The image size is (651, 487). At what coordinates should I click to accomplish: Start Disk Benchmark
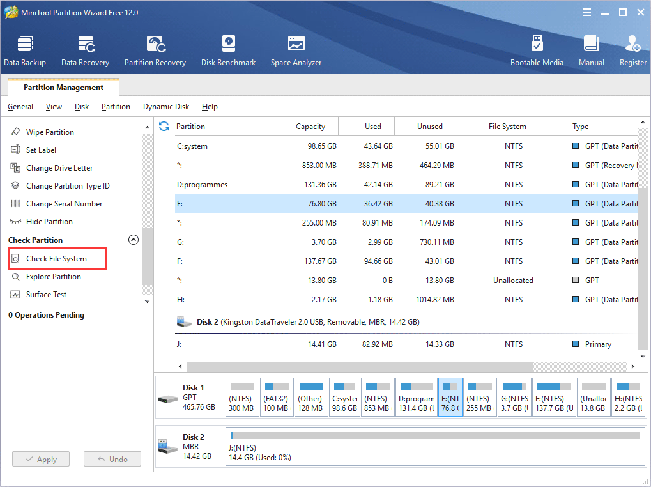tap(228, 50)
